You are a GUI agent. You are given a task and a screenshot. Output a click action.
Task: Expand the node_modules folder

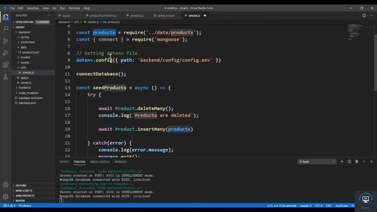coord(28,93)
